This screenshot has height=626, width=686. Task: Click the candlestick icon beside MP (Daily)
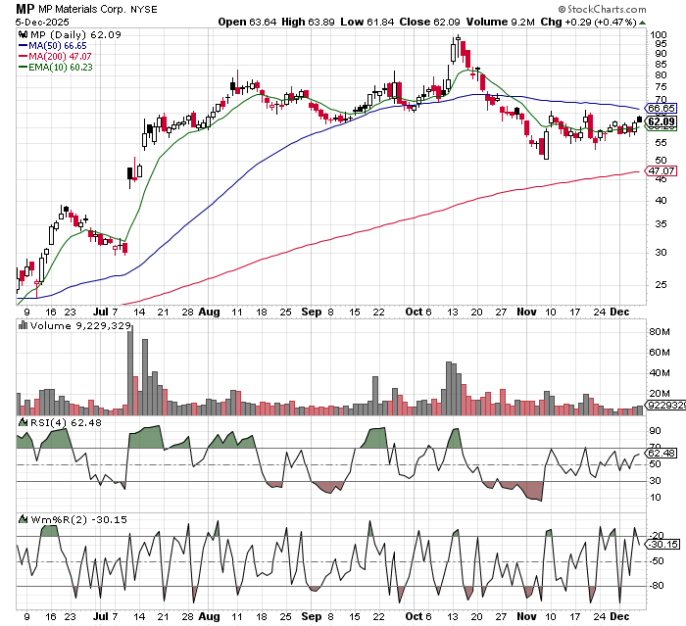click(24, 34)
